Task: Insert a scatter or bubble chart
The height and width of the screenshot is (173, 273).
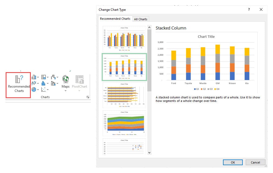Action: coord(44,89)
